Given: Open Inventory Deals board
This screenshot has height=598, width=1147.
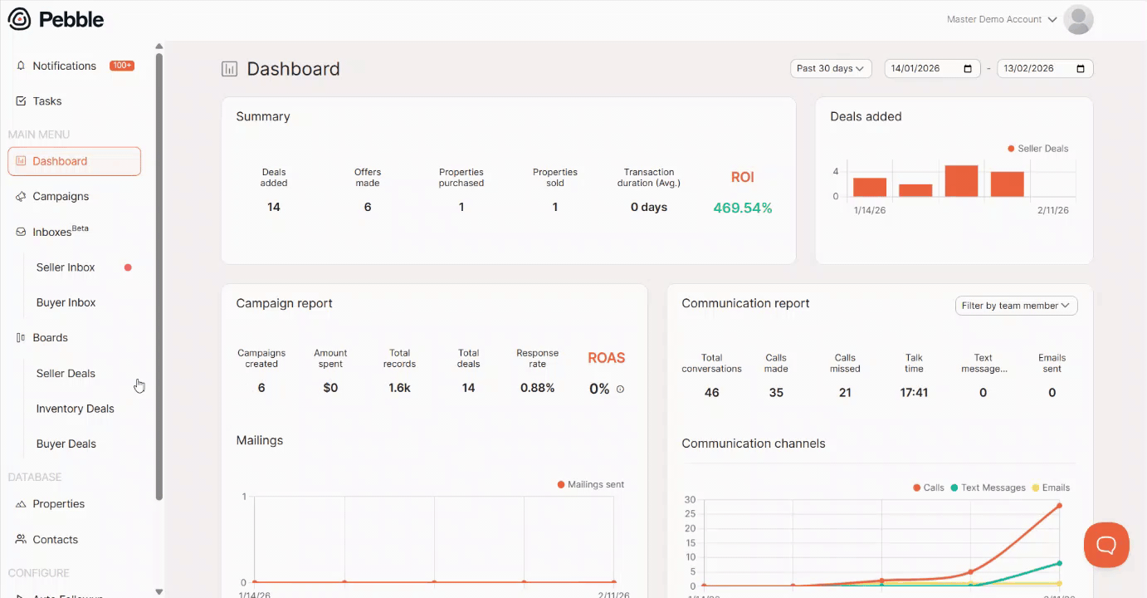Looking at the screenshot, I should coord(76,409).
